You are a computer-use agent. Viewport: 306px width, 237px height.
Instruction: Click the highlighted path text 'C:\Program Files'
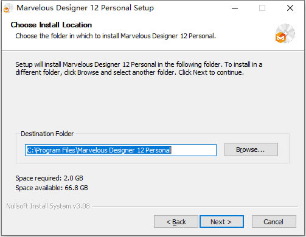tap(51, 150)
